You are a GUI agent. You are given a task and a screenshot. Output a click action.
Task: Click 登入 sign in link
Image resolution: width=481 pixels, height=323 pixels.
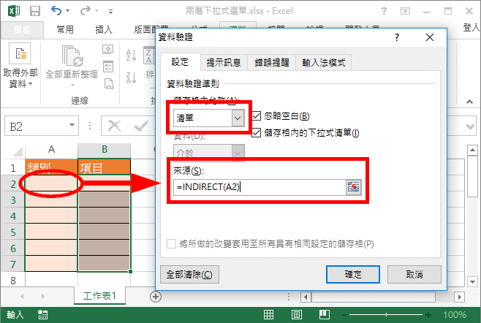pos(471,28)
